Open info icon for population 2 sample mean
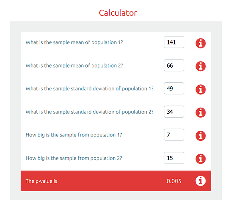Viewport: 233px width, 200px height. (x=200, y=66)
